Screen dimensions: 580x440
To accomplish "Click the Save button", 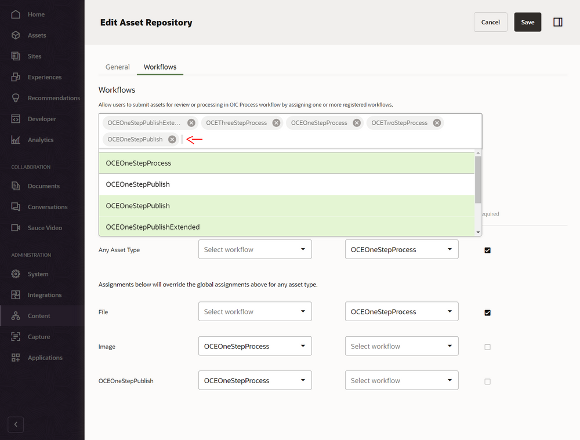I will tap(527, 21).
